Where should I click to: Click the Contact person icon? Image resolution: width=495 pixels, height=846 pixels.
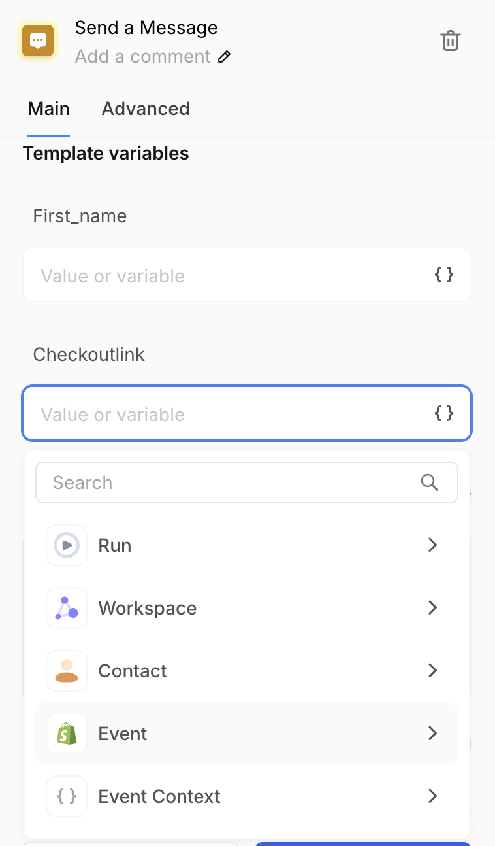click(x=67, y=671)
